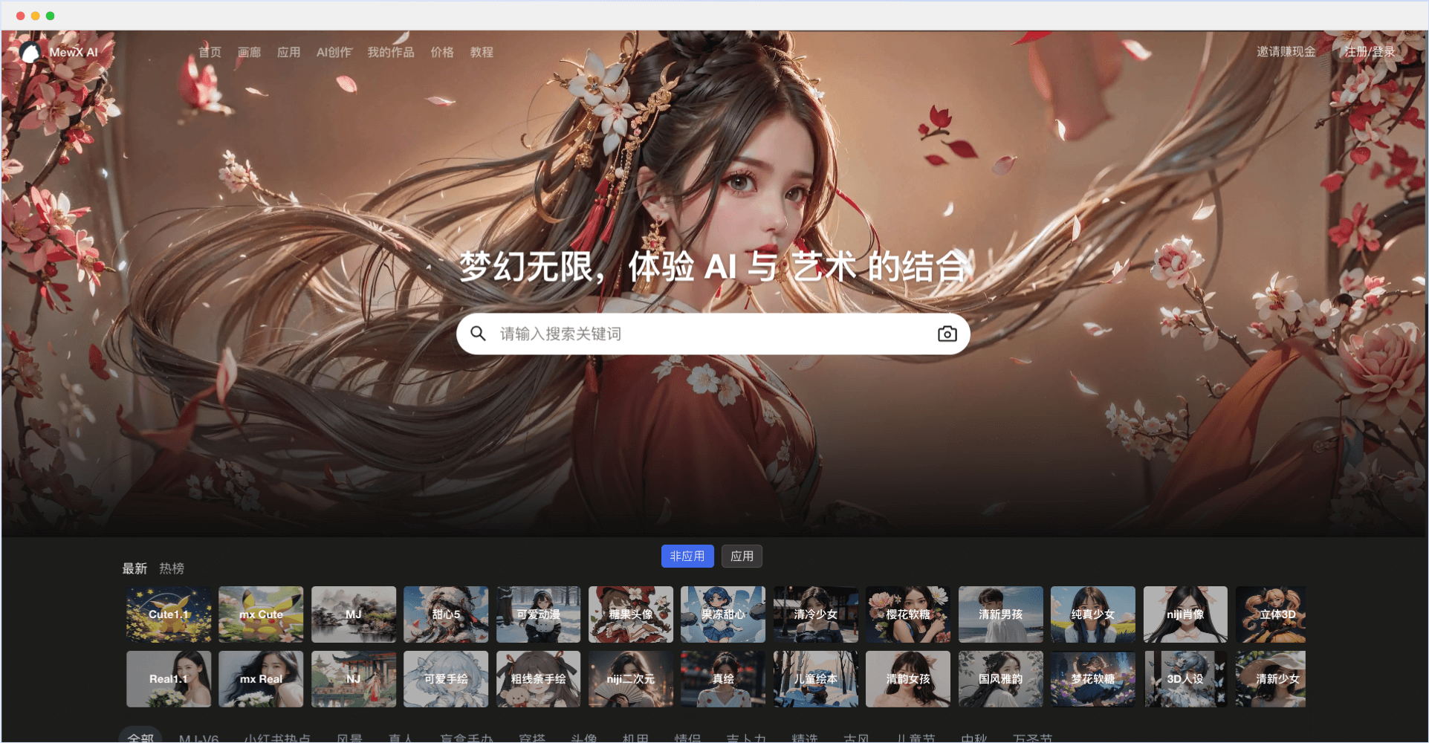Select the mx Real model thumbnail
The image size is (1429, 743).
pyautogui.click(x=261, y=678)
